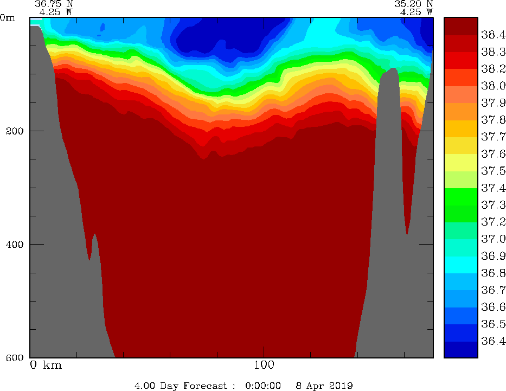Pick the bright green swatch between 37.4 and 37.3
This screenshot has width=506, height=391.
click(461, 197)
